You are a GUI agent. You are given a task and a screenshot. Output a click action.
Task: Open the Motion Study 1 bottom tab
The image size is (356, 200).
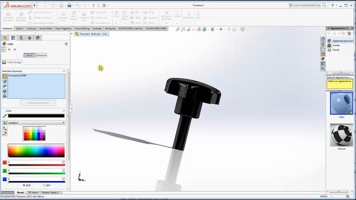[50, 193]
